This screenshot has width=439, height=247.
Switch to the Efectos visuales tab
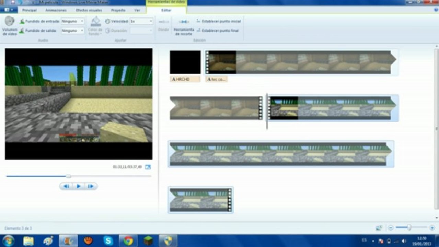[89, 10]
